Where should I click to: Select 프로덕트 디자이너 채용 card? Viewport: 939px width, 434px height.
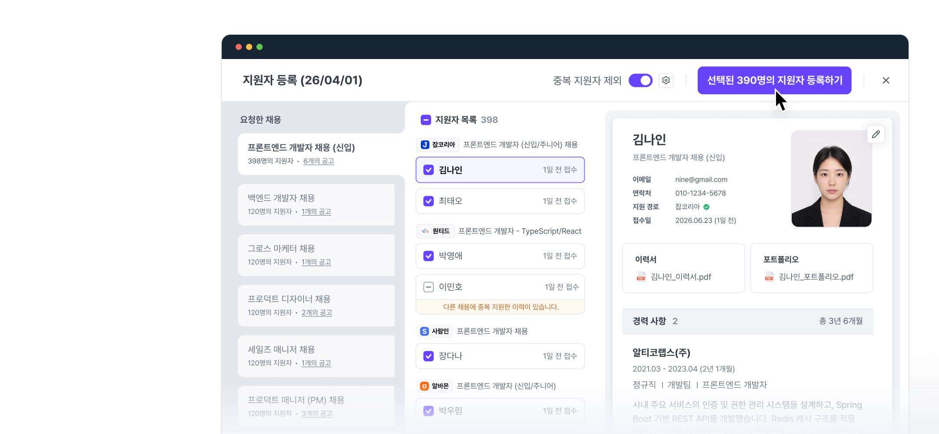[316, 306]
